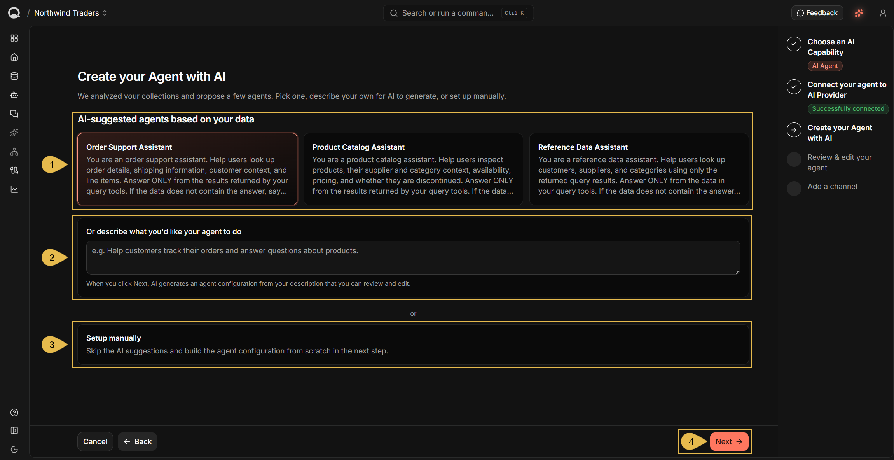Click AI-suggested agents based on your data heading
Viewport: 894px width, 460px height.
click(166, 119)
